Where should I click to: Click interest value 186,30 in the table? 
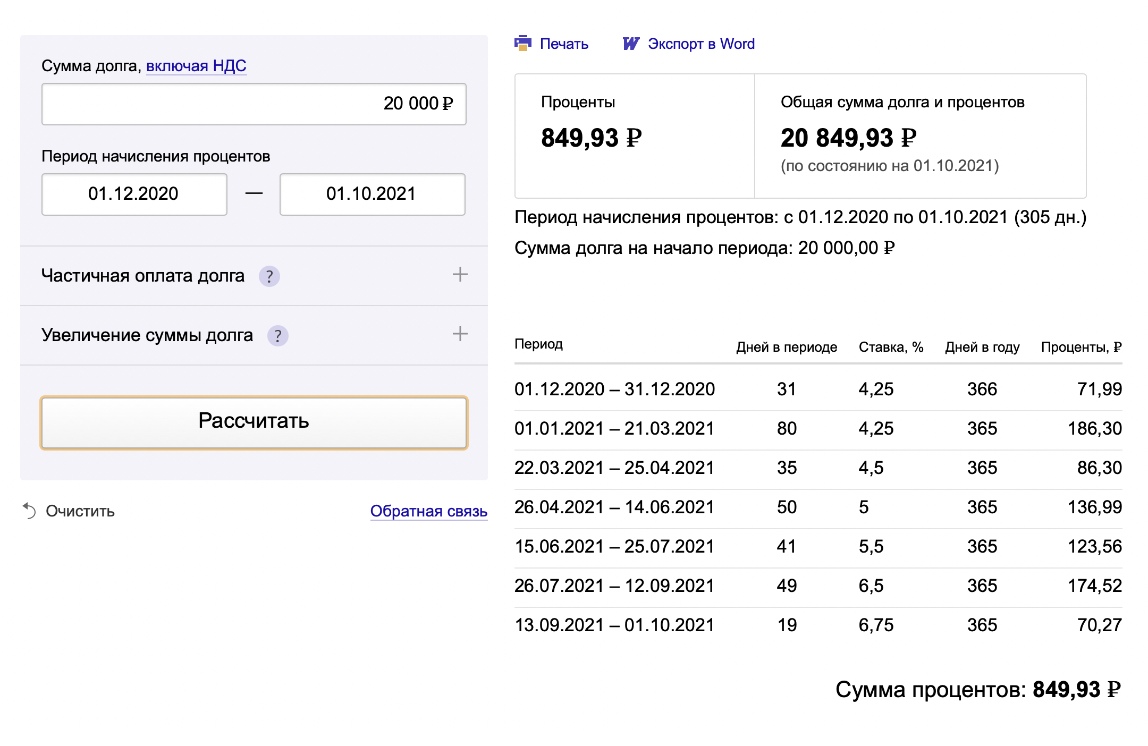click(1095, 428)
